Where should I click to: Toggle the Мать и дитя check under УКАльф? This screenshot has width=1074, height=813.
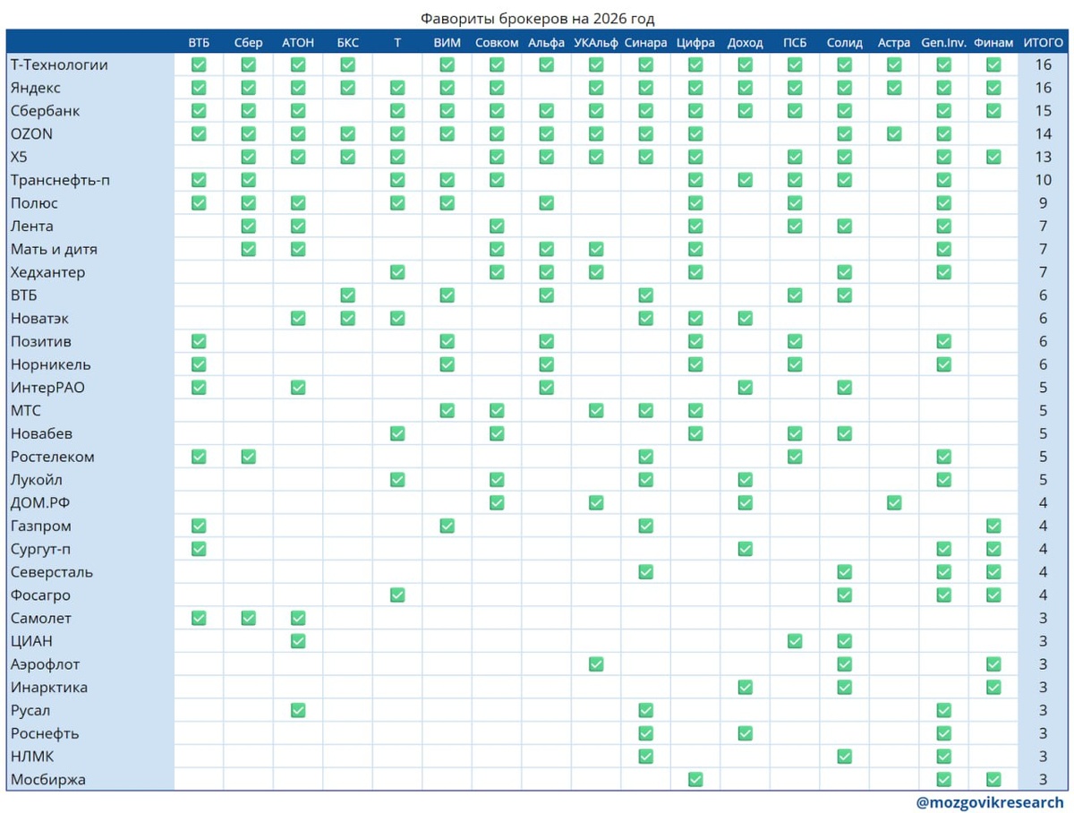tap(596, 249)
